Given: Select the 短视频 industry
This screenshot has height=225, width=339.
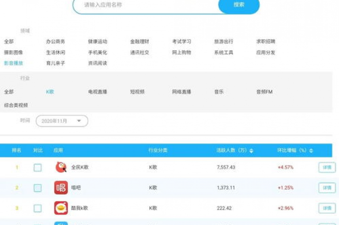Looking at the screenshot, I should click(x=137, y=92).
